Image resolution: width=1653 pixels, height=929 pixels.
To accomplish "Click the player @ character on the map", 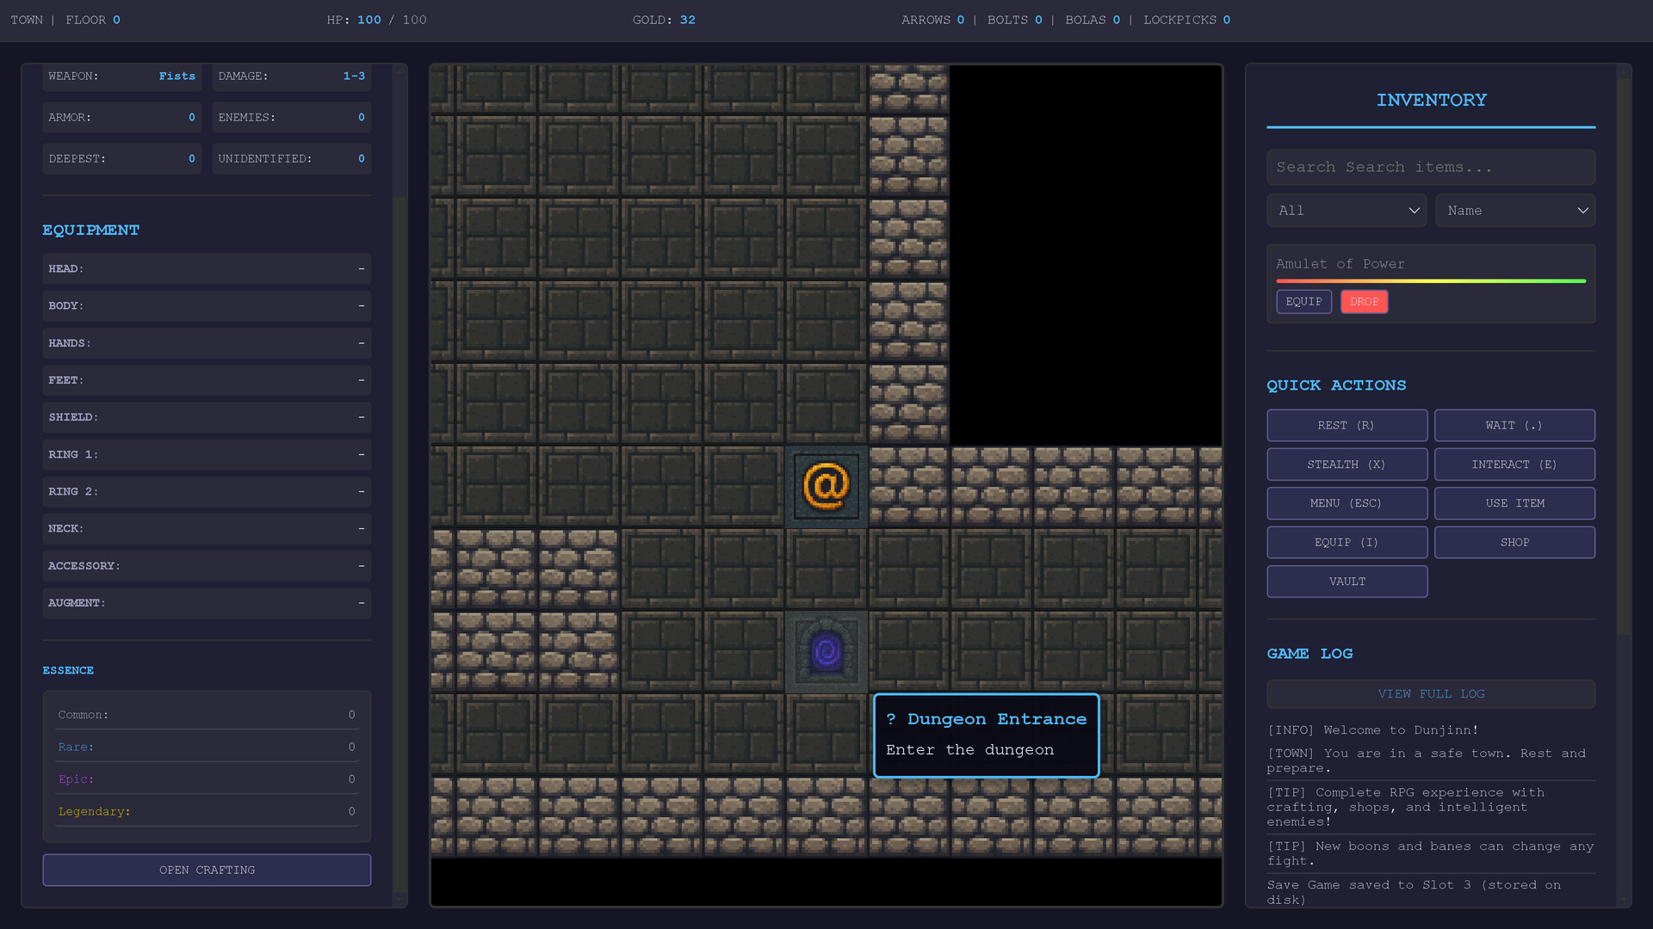I will pos(826,486).
